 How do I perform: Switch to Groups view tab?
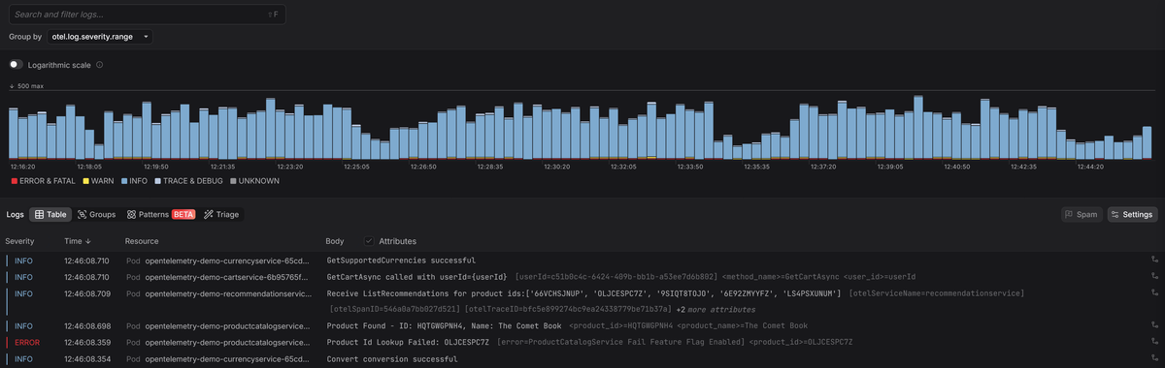96,214
